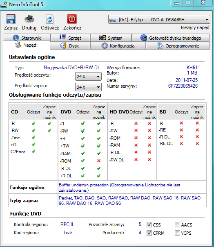Click the Oprogramowanie software icon
Screen dimensions: 214x247
[160, 46]
